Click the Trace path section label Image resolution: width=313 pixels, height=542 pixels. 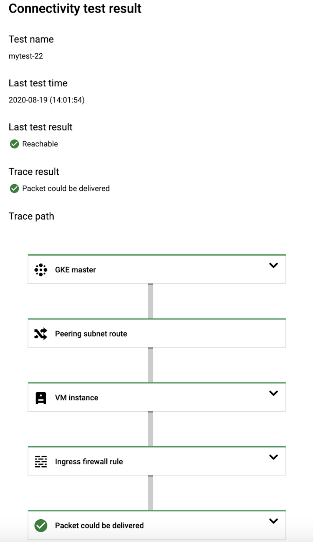pyautogui.click(x=31, y=216)
